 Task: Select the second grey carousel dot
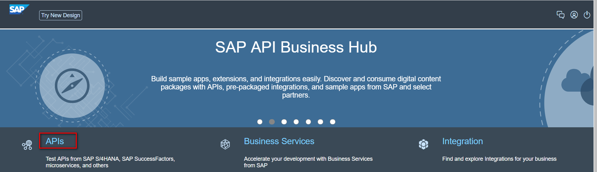pyautogui.click(x=272, y=122)
